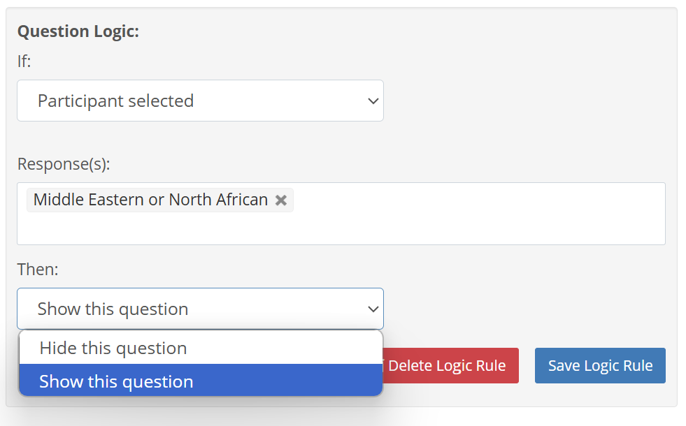Focus the Response(s) field right of the tag

coord(476,201)
